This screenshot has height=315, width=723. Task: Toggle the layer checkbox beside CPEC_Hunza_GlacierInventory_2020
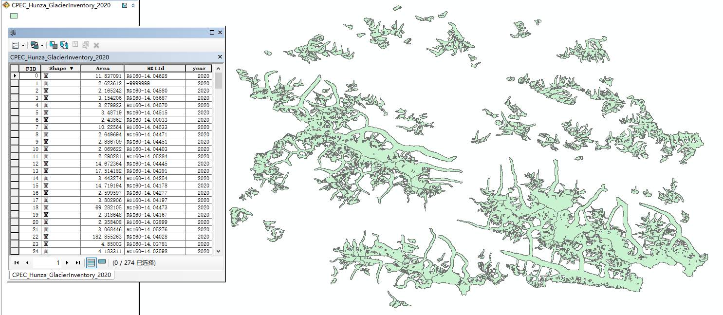pos(125,5)
